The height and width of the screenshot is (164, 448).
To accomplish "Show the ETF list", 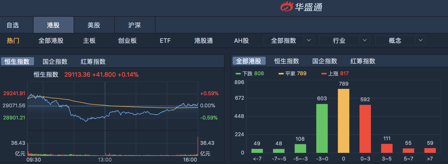I will coord(165,40).
